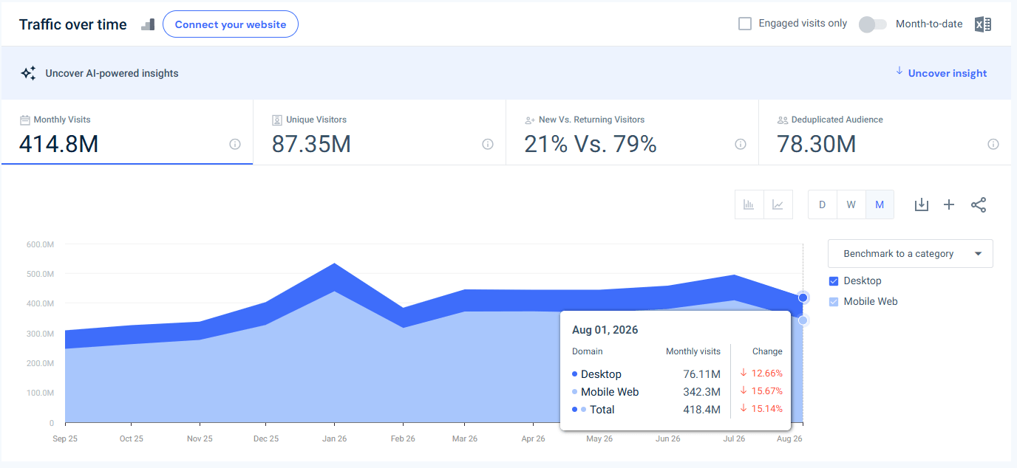1017x468 pixels.
Task: Select the Monthly Visits metric tab
Action: 127,132
